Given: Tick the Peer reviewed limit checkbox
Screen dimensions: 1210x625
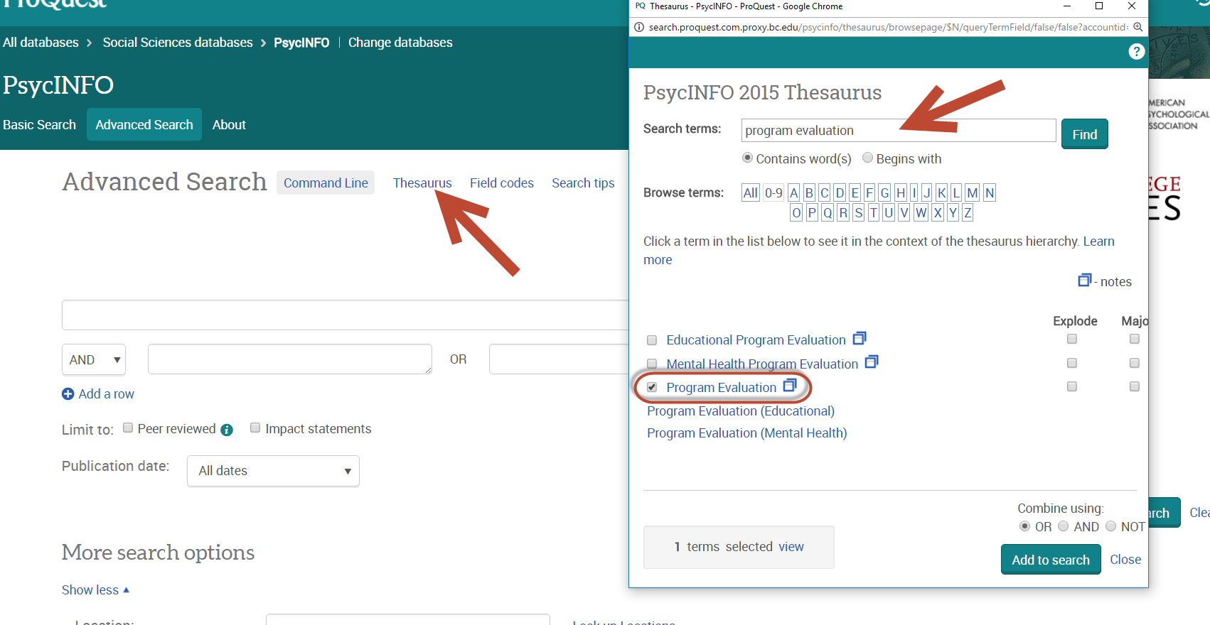Looking at the screenshot, I should [128, 428].
